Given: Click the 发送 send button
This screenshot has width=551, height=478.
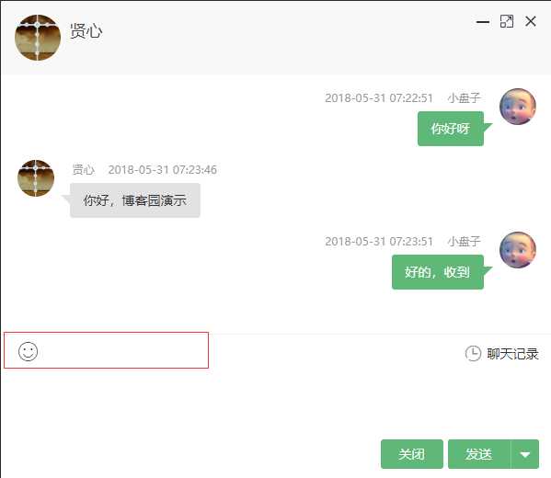Looking at the screenshot, I should tap(479, 454).
